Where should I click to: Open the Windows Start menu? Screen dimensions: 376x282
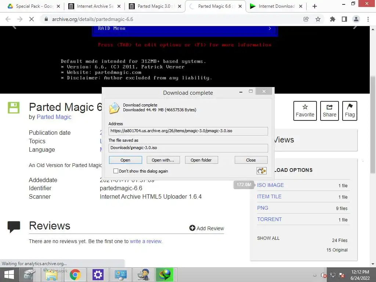[x=9, y=275]
